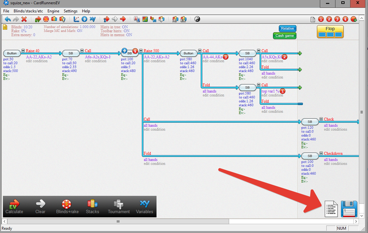This screenshot has width=368, height=233.
Task: Click the small xy variables toolbar icon
Action: [93, 19]
